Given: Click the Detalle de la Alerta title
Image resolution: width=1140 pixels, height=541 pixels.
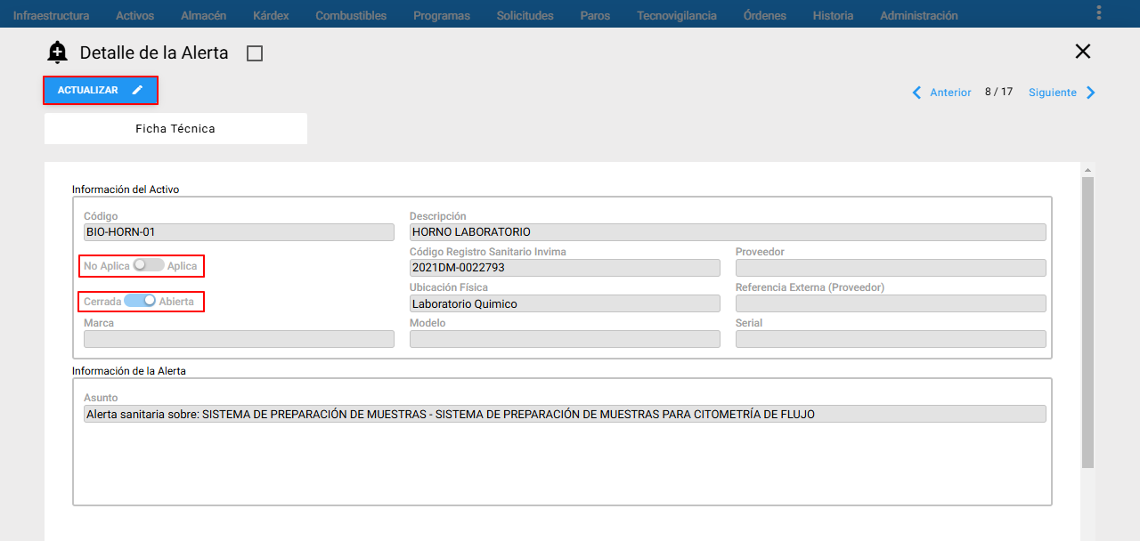Looking at the screenshot, I should [154, 52].
